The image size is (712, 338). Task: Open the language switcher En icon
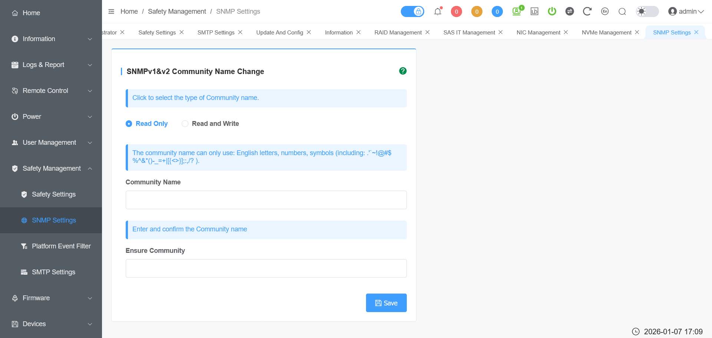pos(605,11)
